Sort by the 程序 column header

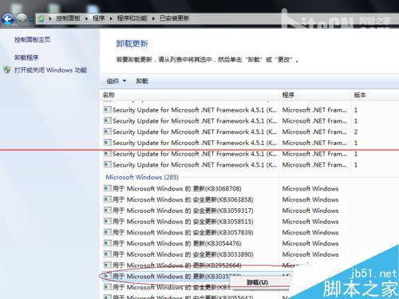click(x=288, y=95)
